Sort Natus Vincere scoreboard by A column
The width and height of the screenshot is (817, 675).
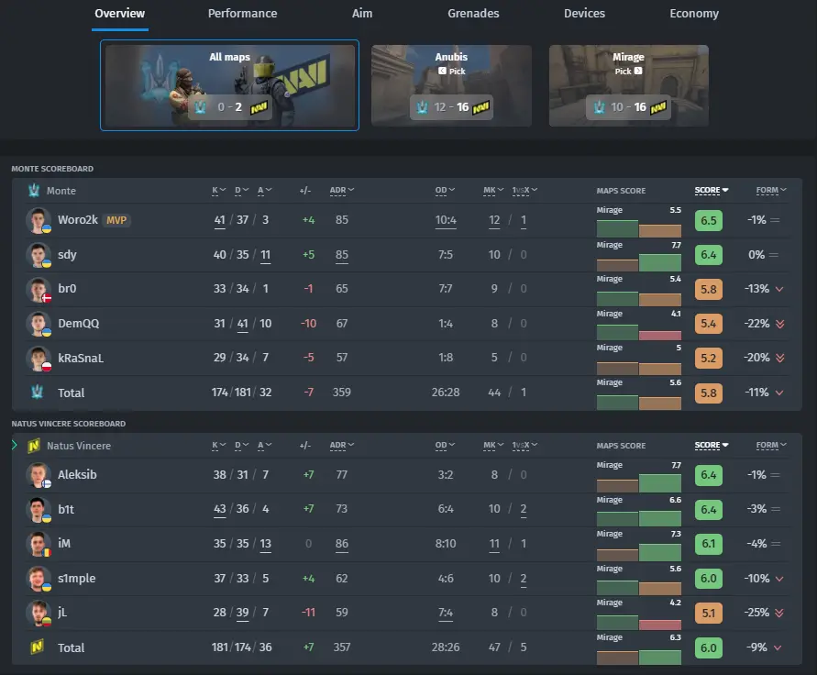tap(264, 445)
